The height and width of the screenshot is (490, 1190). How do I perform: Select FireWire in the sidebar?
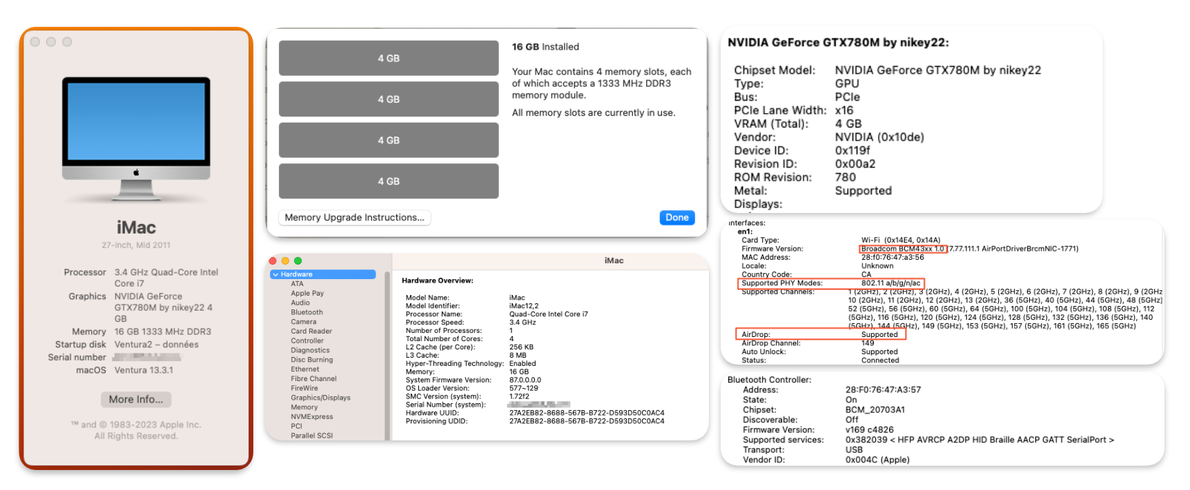(x=304, y=389)
